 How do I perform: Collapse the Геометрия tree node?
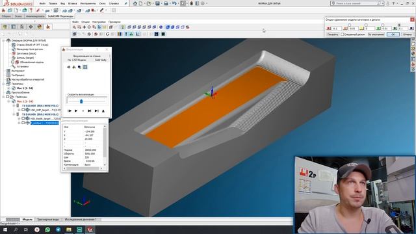point(3,84)
